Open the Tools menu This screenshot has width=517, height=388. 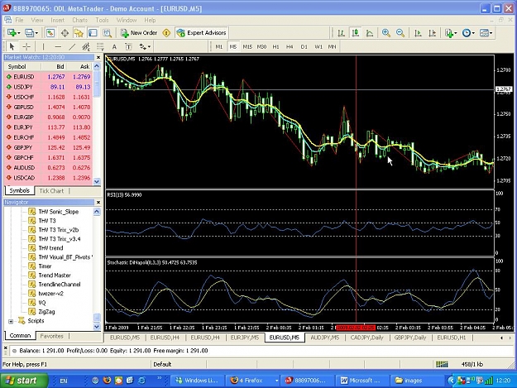(102, 20)
